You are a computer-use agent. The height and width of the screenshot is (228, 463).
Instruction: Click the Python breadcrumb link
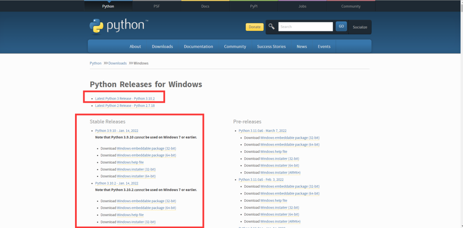[x=95, y=63]
